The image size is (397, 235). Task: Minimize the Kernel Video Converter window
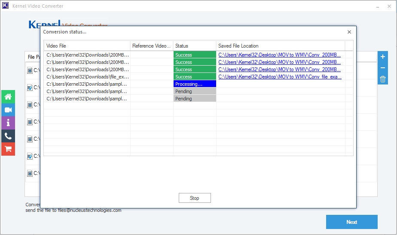click(x=378, y=6)
